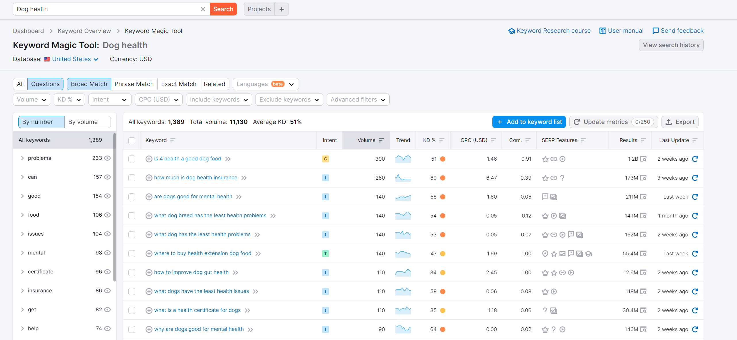This screenshot has height=340, width=737.
Task: Toggle eye icon for 'problems' group
Action: point(107,158)
